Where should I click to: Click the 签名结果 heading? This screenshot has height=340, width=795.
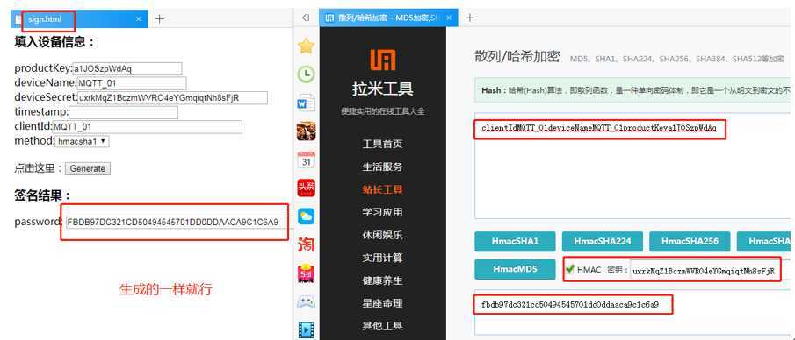(x=42, y=195)
